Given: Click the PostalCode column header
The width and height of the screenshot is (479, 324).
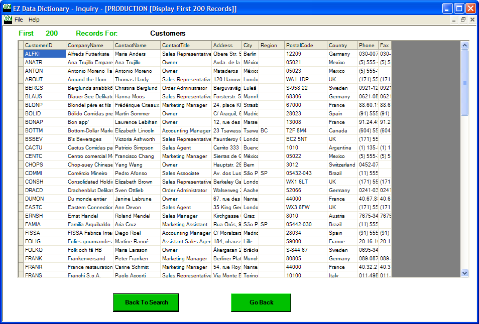Looking at the screenshot, I should click(305, 45).
